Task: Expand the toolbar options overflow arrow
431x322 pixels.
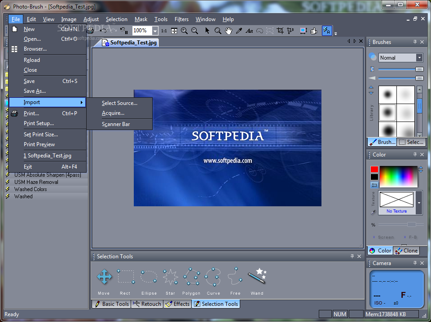Action: coord(336,34)
